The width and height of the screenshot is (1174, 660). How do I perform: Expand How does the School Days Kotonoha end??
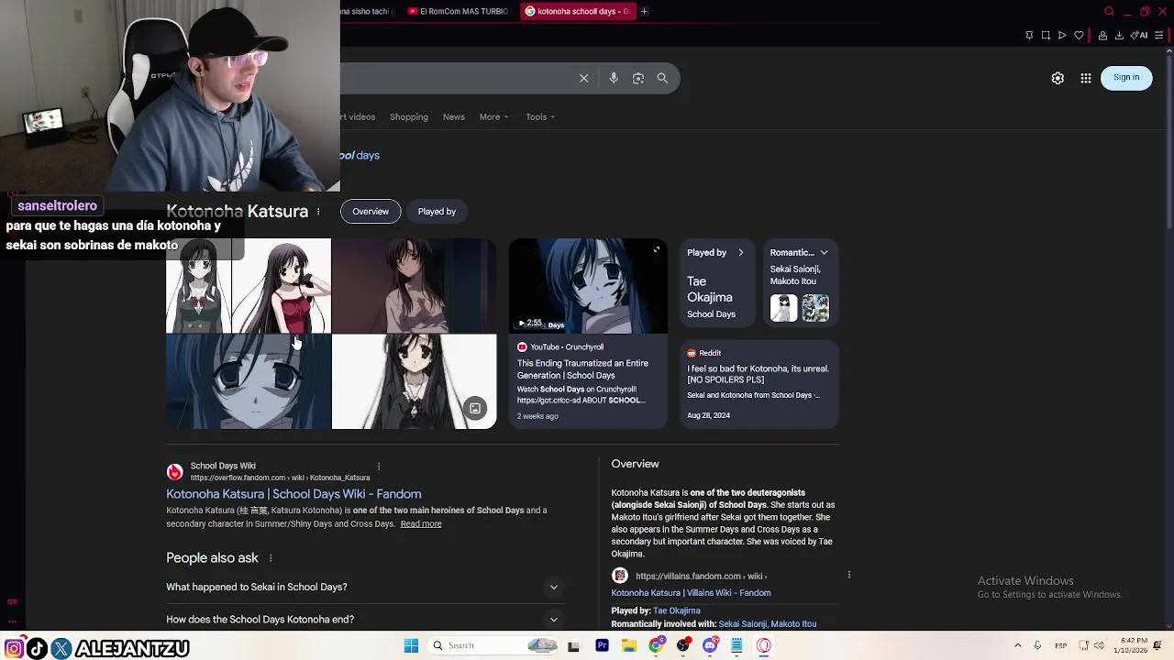[x=364, y=620]
